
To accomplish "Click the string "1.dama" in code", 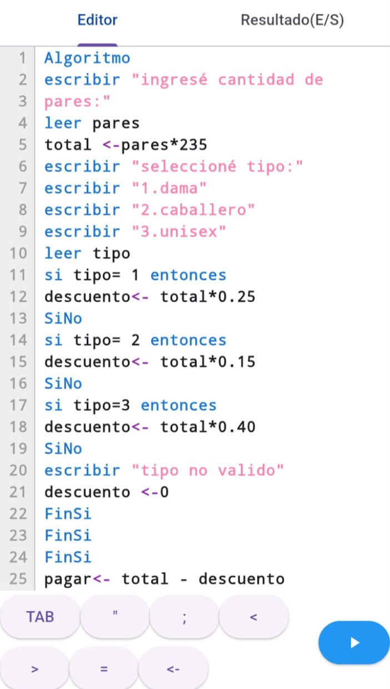I will pyautogui.click(x=172, y=188).
